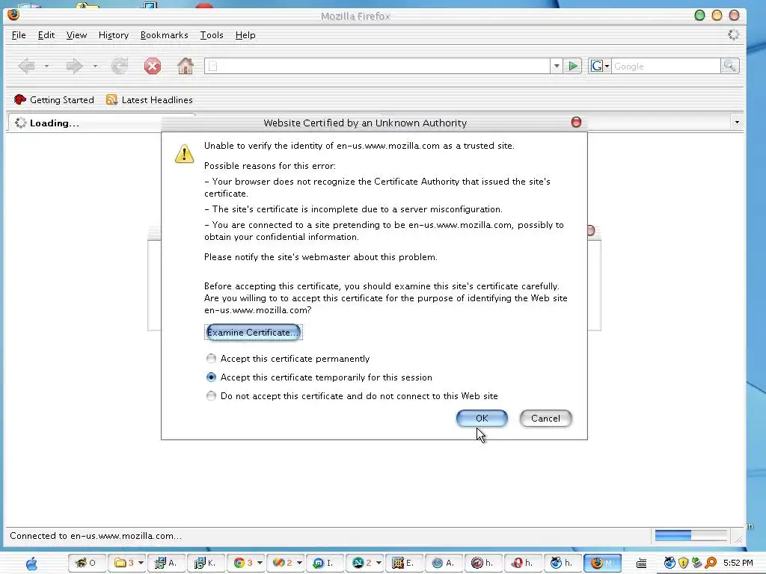Viewport: 766px width, 574px height.
Task: Click OK in the certificate dialog
Action: (x=482, y=419)
